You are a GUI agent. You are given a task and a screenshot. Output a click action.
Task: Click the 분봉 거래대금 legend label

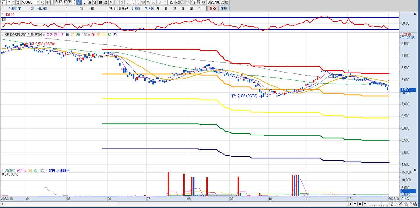click(x=59, y=171)
